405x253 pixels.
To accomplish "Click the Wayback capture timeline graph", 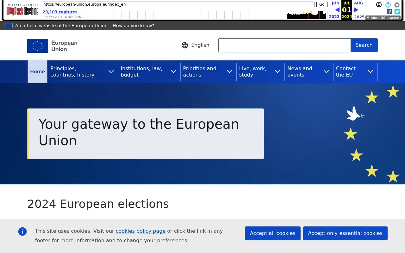I will 204,15.
